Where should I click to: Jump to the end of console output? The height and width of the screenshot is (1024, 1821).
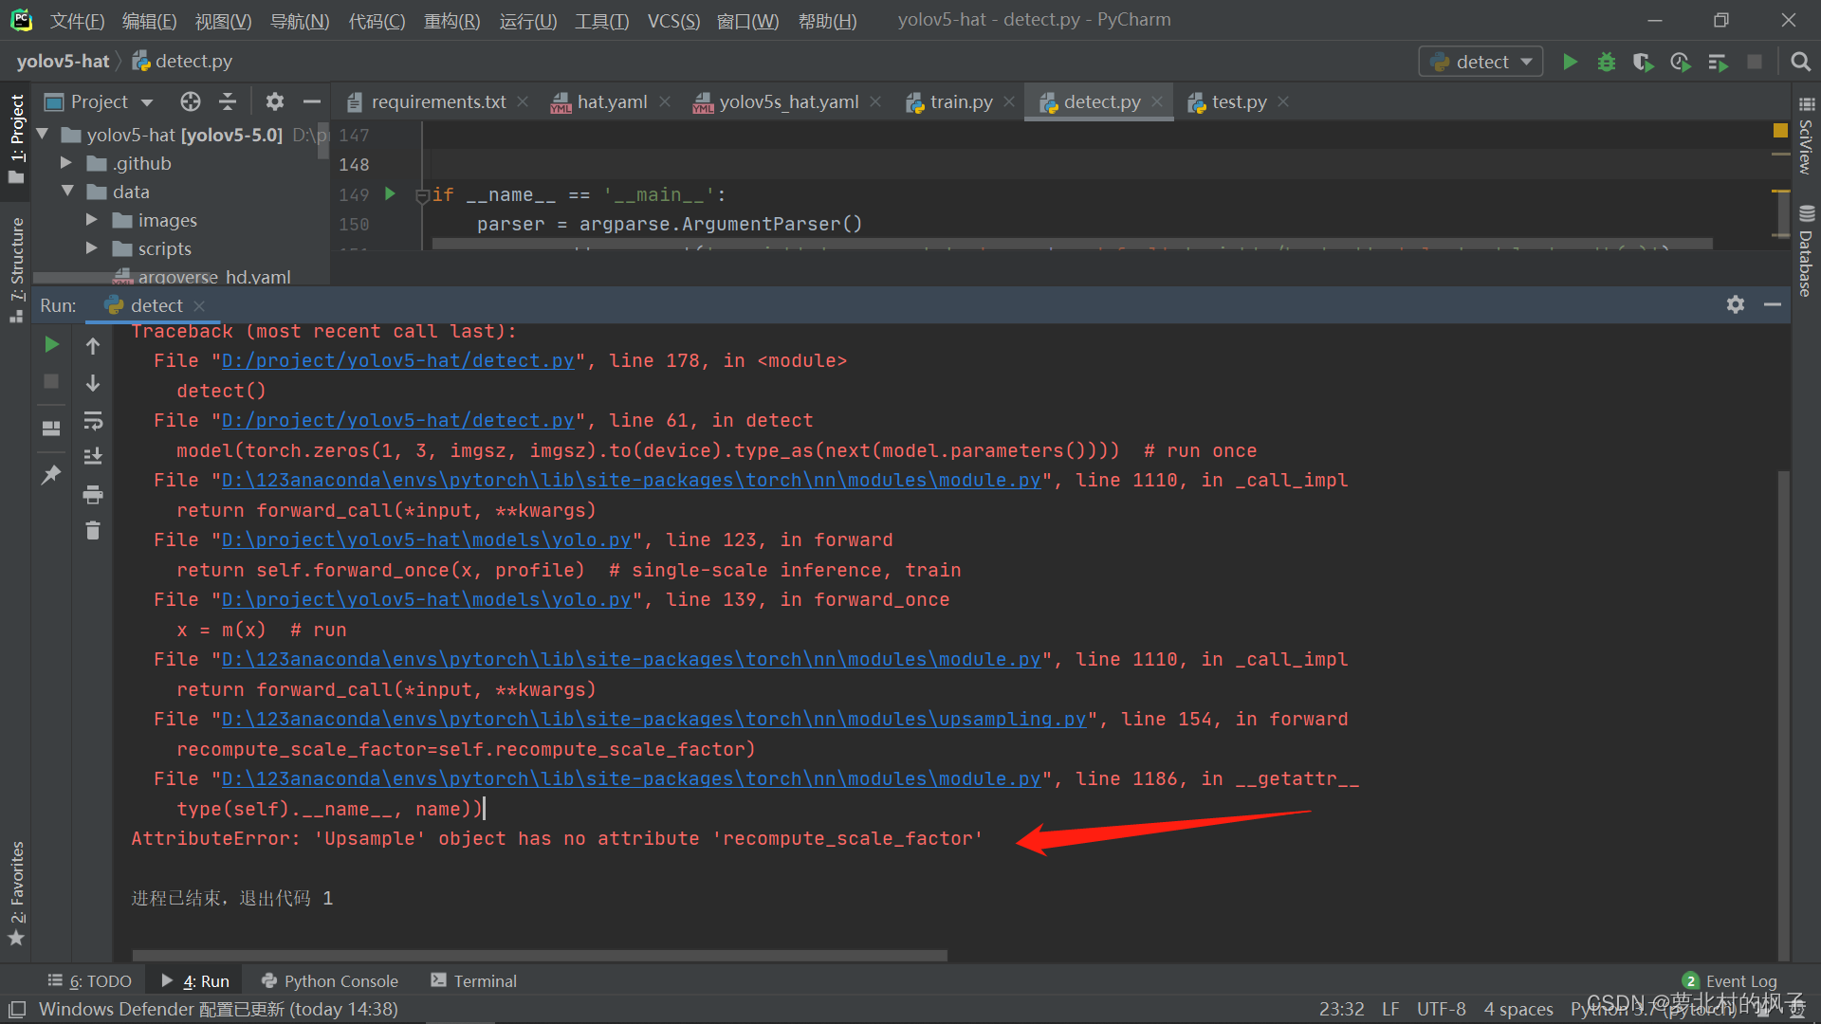pos(93,457)
